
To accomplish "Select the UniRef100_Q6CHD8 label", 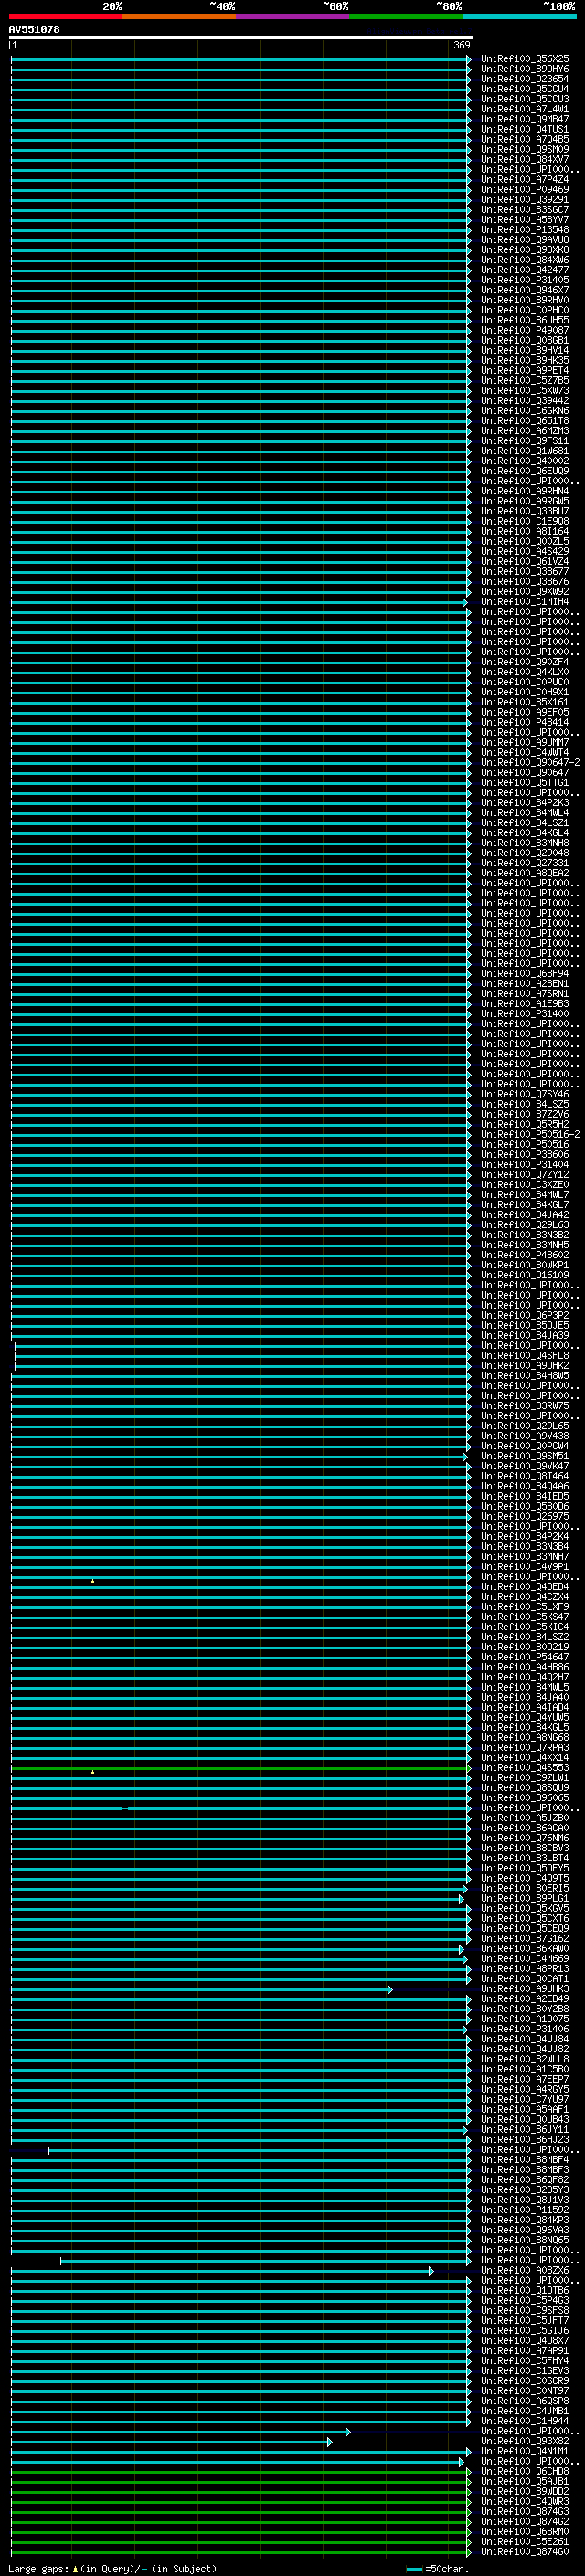I will click(524, 2470).
